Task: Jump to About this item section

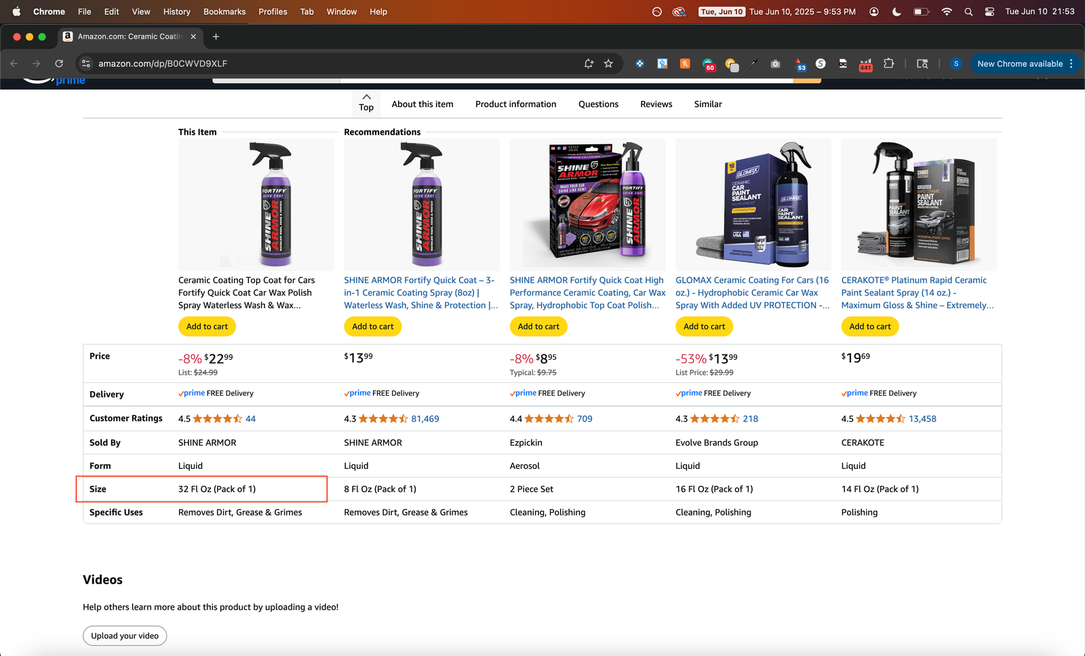Action: (x=422, y=104)
